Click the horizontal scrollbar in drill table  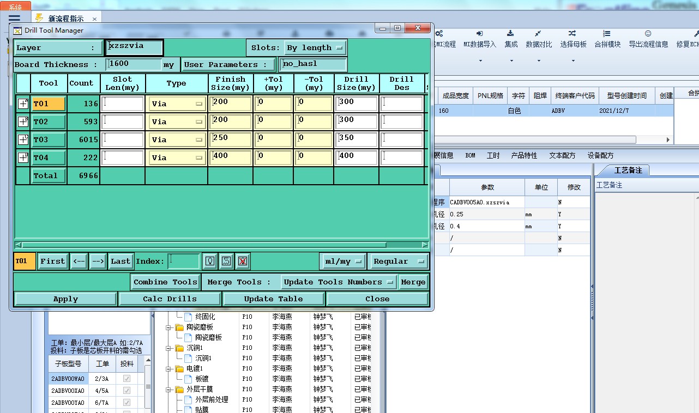click(203, 245)
